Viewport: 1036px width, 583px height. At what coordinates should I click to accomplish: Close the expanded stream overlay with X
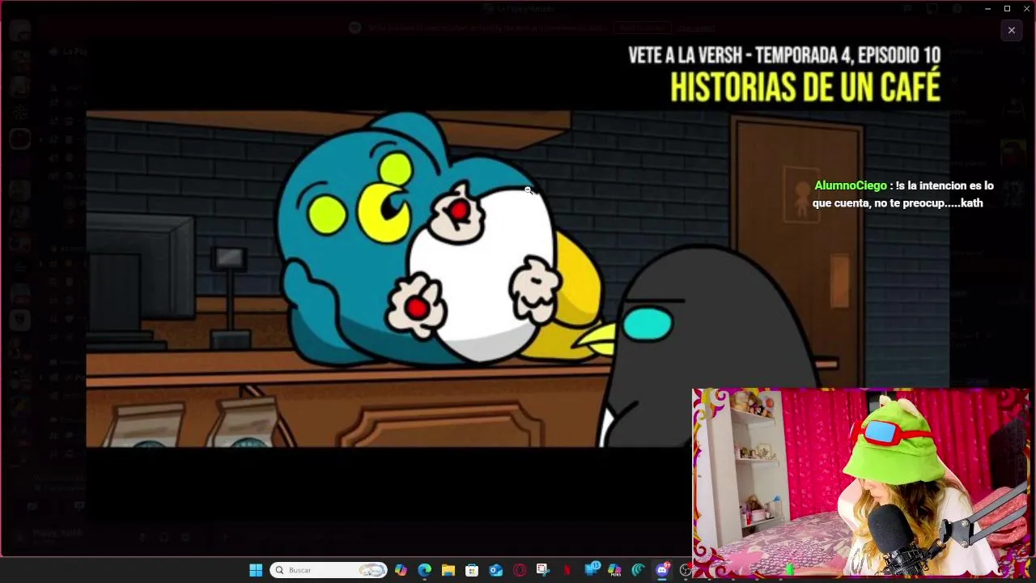click(1011, 30)
